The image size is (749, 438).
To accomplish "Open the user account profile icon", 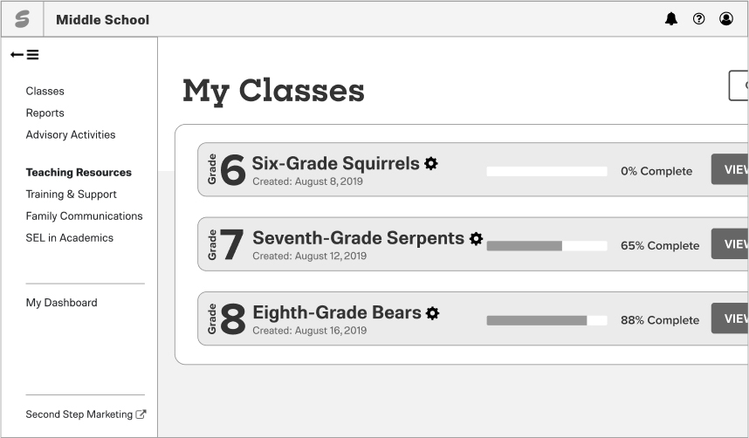I will pyautogui.click(x=726, y=19).
